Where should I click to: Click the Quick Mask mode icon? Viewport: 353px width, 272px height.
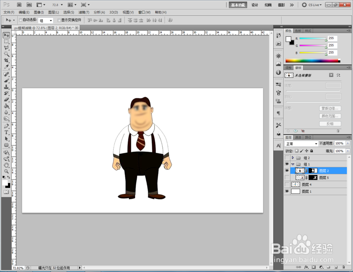click(6, 192)
